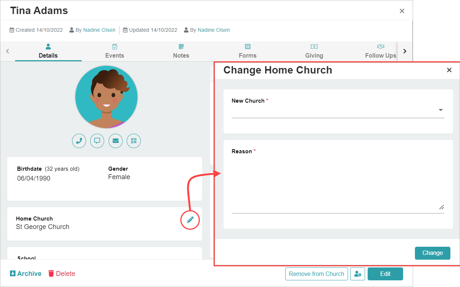Open the Follow Ups tab
The width and height of the screenshot is (460, 287).
[380, 51]
